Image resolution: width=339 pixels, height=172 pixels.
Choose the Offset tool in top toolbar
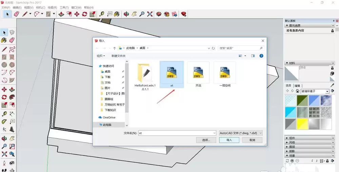69,14
